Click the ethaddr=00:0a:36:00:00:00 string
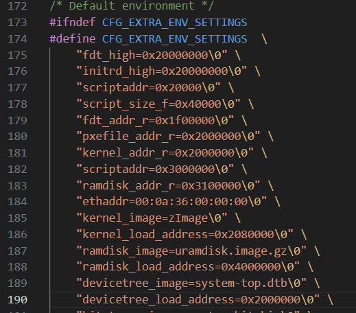Screen dimensions: 356x313 click(x=171, y=202)
